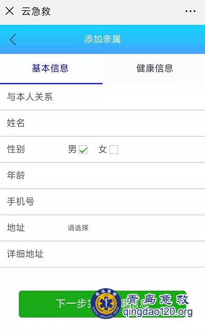Check the 女 gender checkbox

114,149
